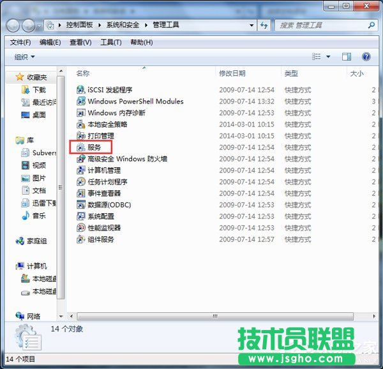The height and width of the screenshot is (369, 383).
Task: Select the 性能监视器 icon
Action: click(81, 228)
